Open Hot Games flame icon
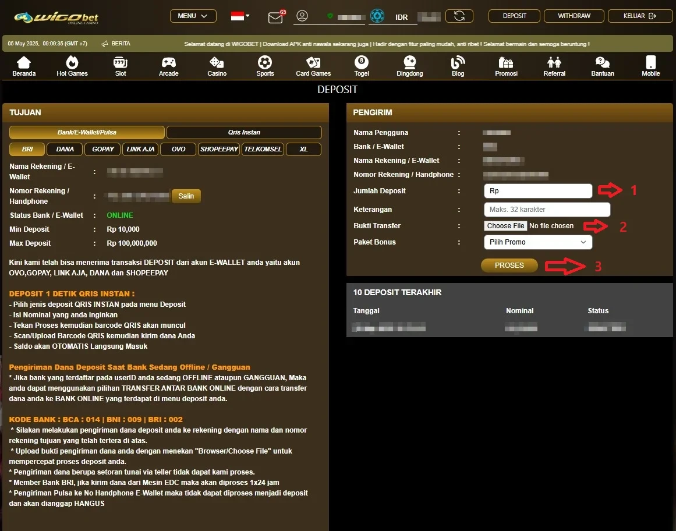 72,62
